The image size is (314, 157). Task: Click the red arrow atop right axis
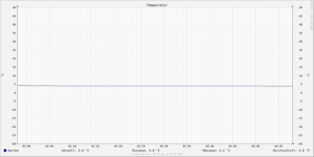[x=293, y=6]
